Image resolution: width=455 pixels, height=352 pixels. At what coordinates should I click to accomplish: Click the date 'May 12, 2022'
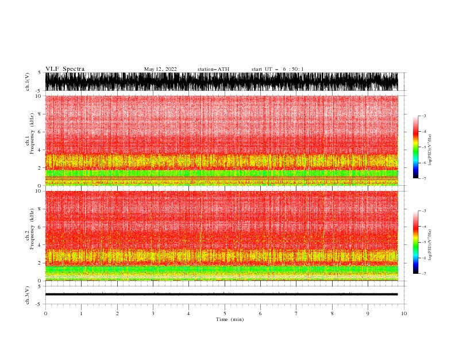click(160, 69)
